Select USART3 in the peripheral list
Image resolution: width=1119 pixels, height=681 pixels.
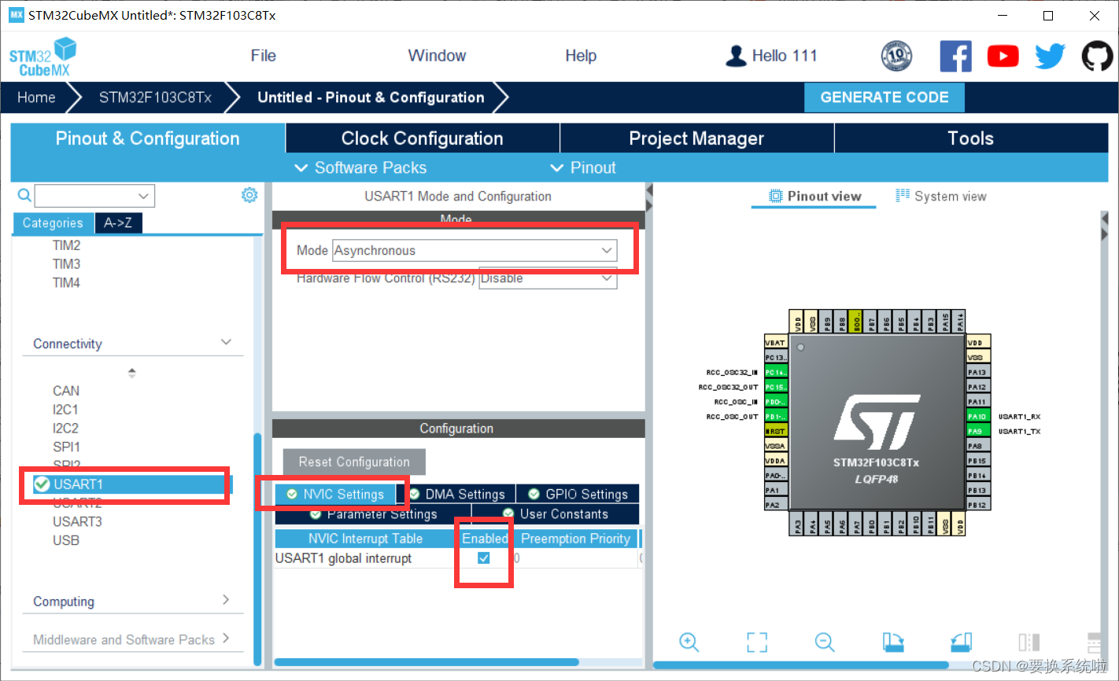pos(77,521)
